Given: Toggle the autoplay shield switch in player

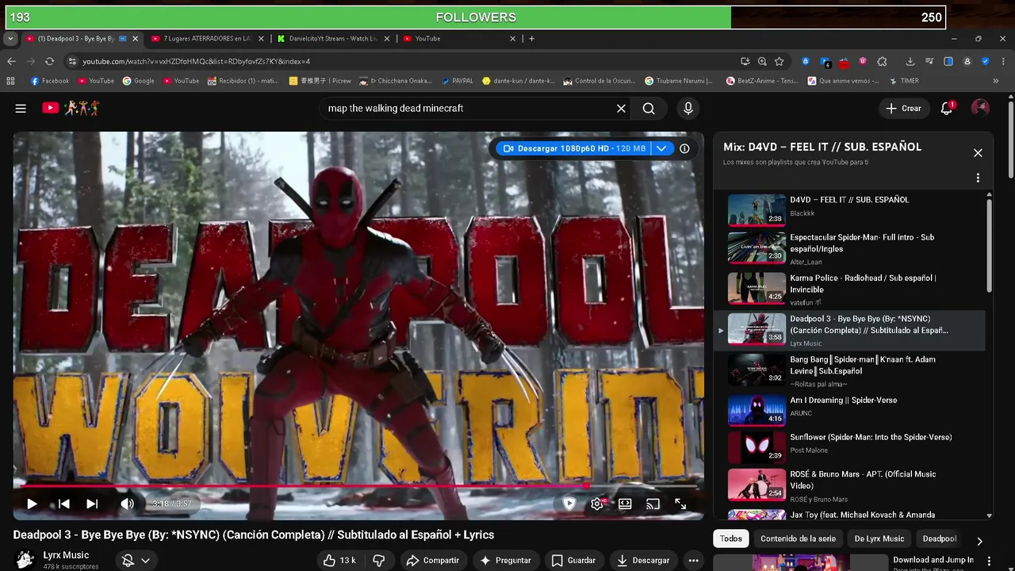Looking at the screenshot, I should pos(569,504).
